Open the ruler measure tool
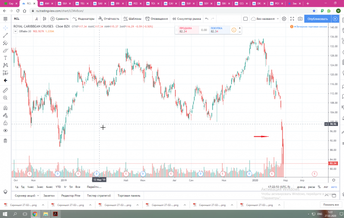The width and height of the screenshot is (344, 218). click(x=5, y=90)
